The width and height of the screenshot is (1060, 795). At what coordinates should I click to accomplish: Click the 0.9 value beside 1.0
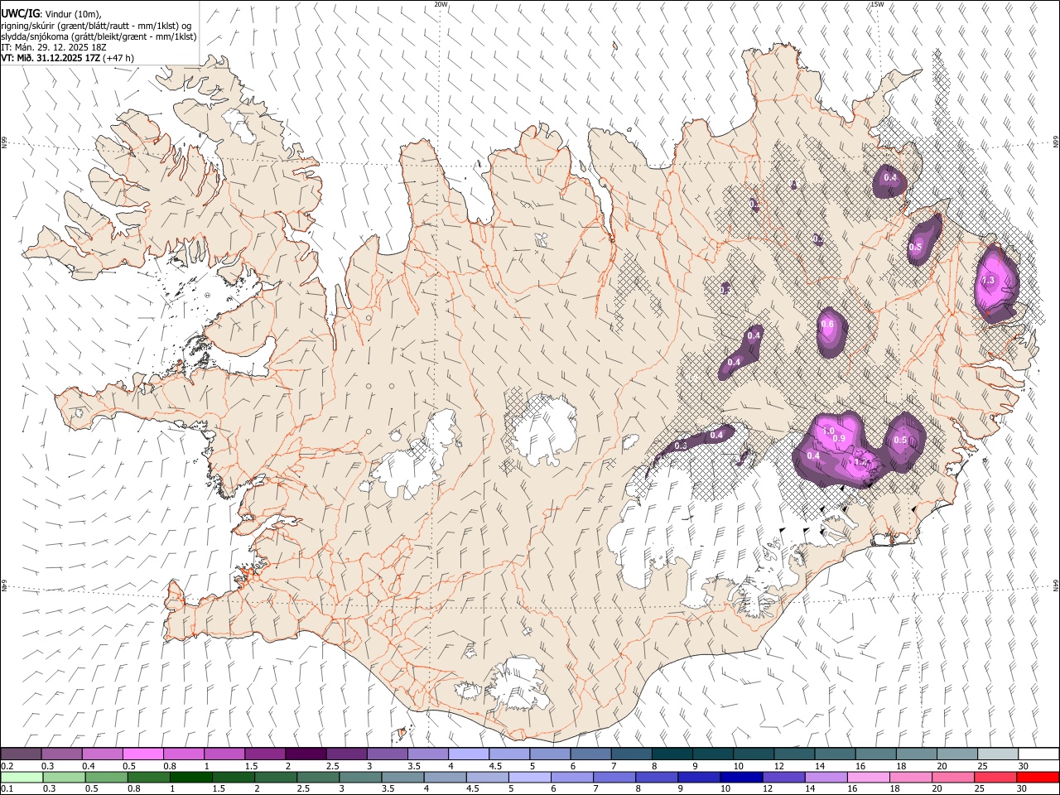pyautogui.click(x=839, y=438)
